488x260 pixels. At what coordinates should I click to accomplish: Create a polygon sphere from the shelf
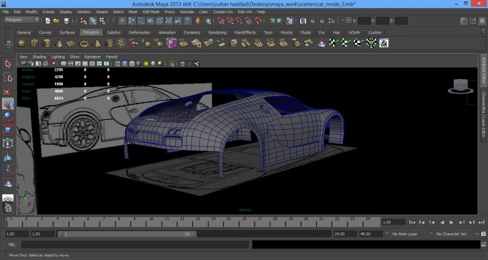click(22, 43)
